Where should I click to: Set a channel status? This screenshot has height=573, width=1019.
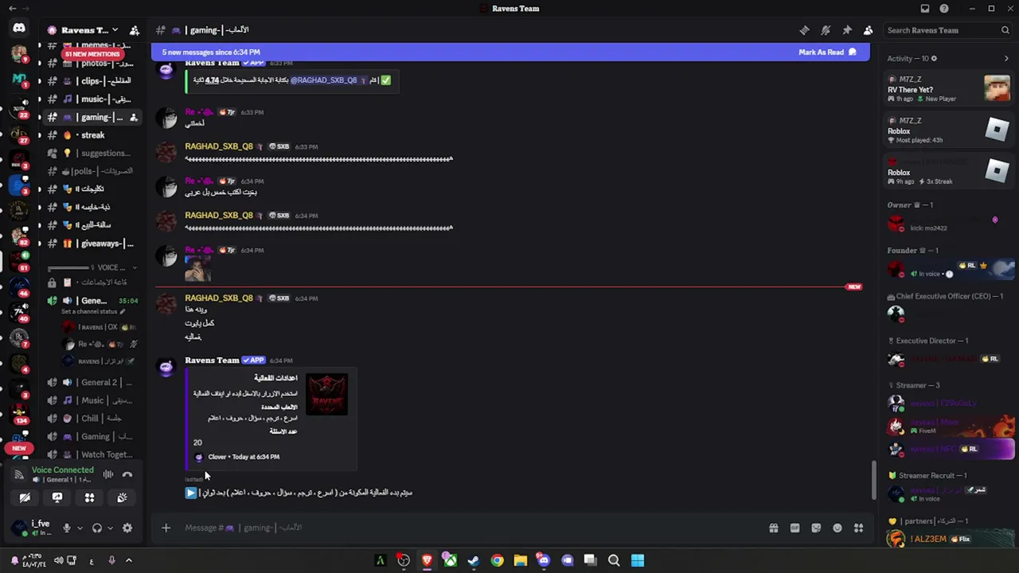tap(92, 311)
